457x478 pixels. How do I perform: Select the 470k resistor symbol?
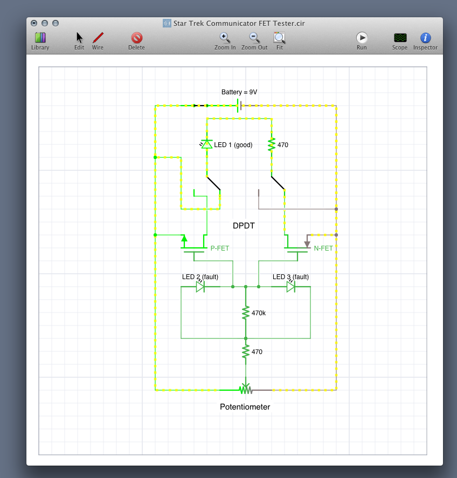click(246, 313)
